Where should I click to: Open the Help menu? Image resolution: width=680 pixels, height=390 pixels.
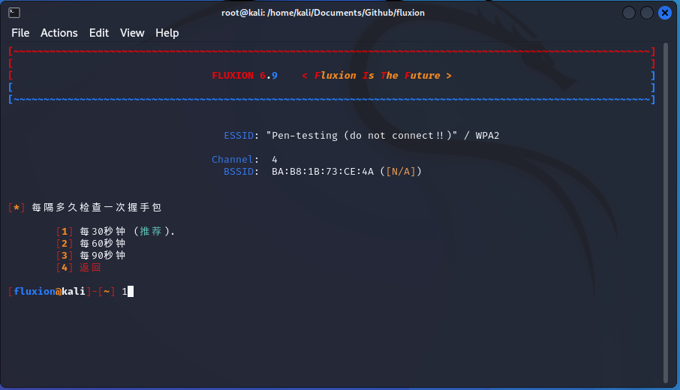(167, 33)
